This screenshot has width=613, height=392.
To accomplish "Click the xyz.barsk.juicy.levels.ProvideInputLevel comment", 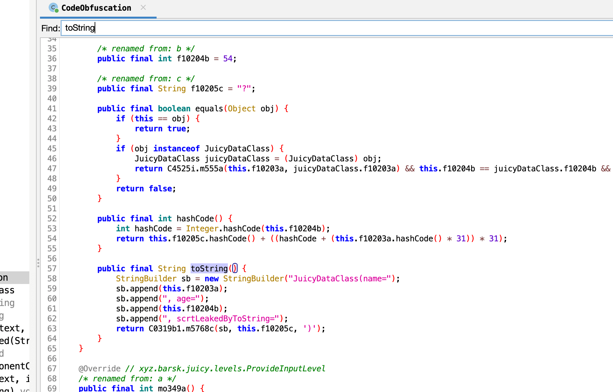I will 225,368.
